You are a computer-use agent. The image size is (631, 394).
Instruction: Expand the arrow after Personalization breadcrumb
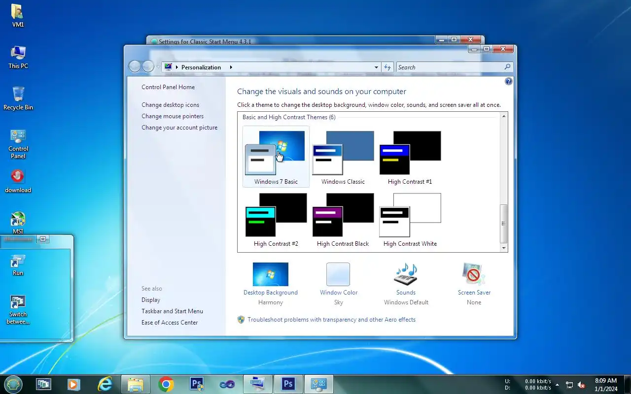(230, 67)
